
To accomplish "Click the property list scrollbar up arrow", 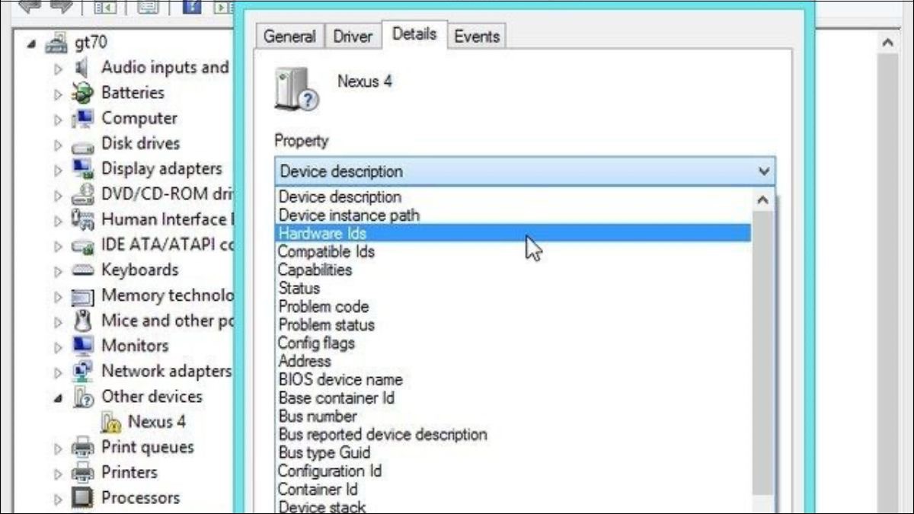I will coord(763,200).
